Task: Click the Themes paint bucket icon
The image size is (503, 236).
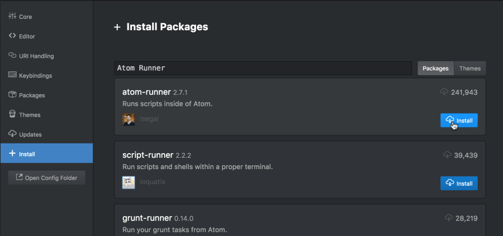Action: 12,114
